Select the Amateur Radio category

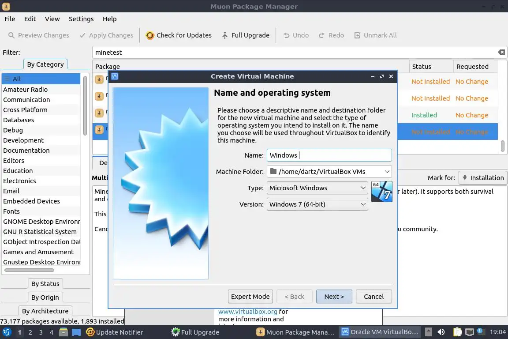click(x=41, y=89)
